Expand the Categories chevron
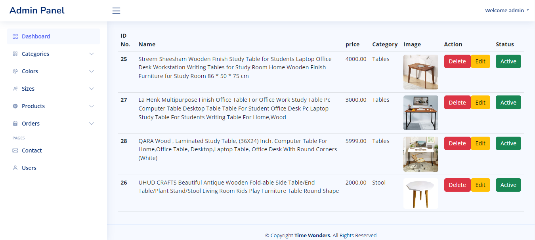The width and height of the screenshot is (535, 240). pyautogui.click(x=92, y=54)
